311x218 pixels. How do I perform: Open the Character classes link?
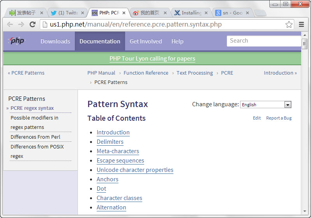point(119,198)
